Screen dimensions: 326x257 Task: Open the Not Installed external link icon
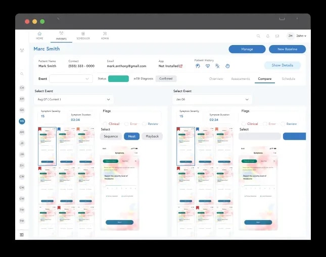[181, 66]
